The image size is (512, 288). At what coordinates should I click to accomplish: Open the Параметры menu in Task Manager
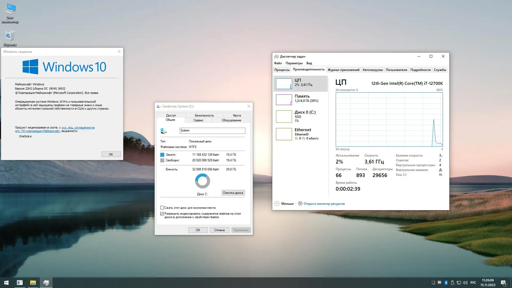[x=294, y=63]
